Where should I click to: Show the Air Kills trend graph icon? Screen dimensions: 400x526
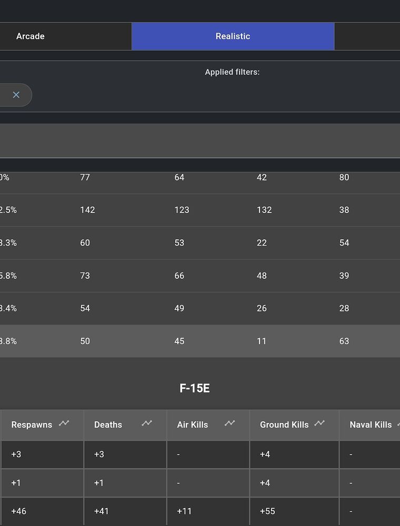229,423
